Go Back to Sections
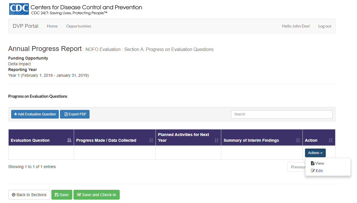Viewport: 357px width, 203px height. click(x=29, y=195)
